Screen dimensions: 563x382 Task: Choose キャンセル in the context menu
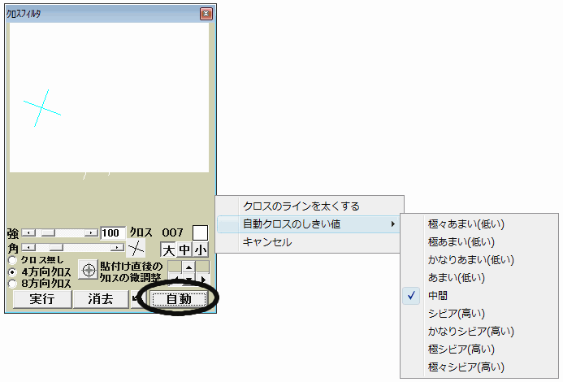coord(266,242)
